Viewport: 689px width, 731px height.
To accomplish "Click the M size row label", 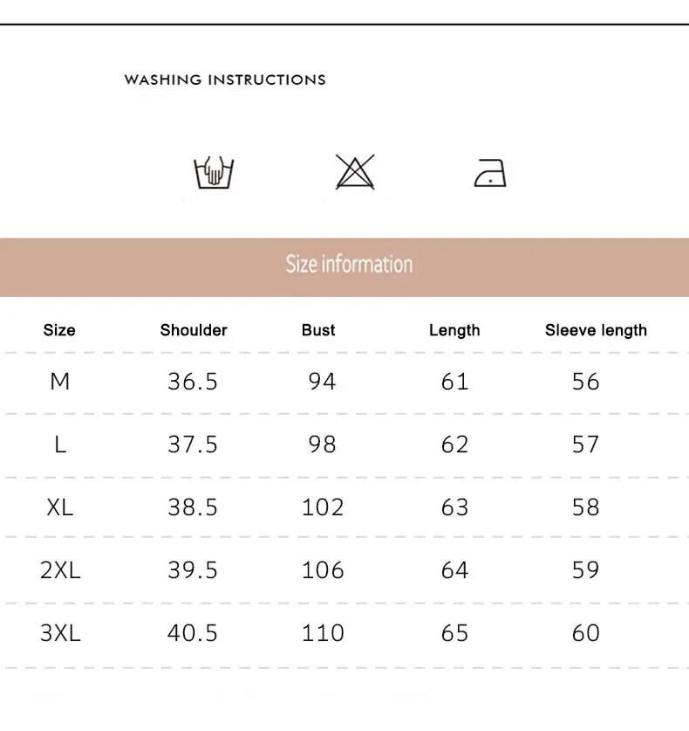I will tap(60, 382).
